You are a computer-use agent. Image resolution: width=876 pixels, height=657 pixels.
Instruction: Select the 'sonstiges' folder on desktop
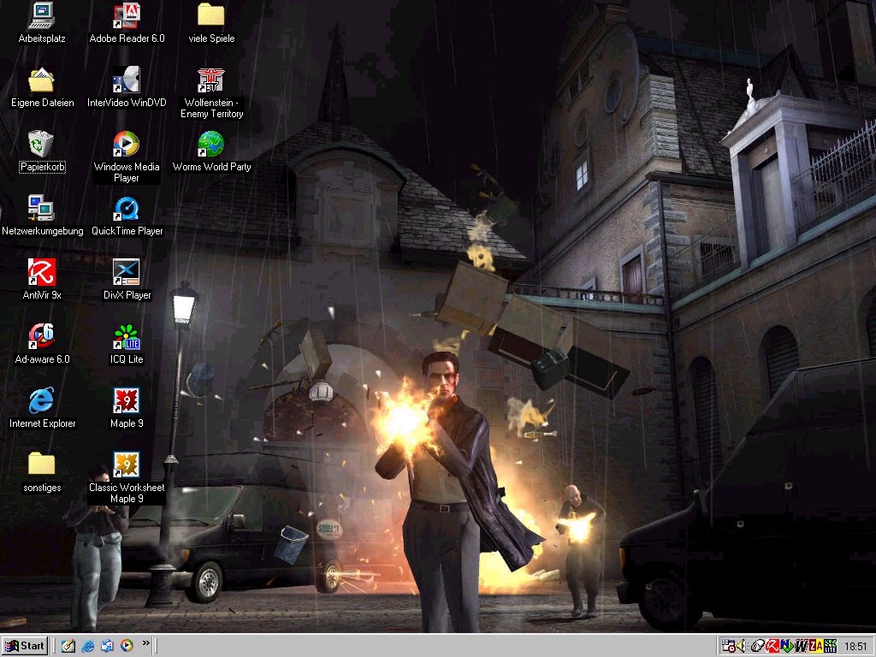tap(41, 465)
